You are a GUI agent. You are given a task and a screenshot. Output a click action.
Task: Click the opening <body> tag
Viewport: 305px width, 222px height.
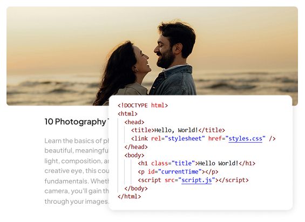coord(134,155)
